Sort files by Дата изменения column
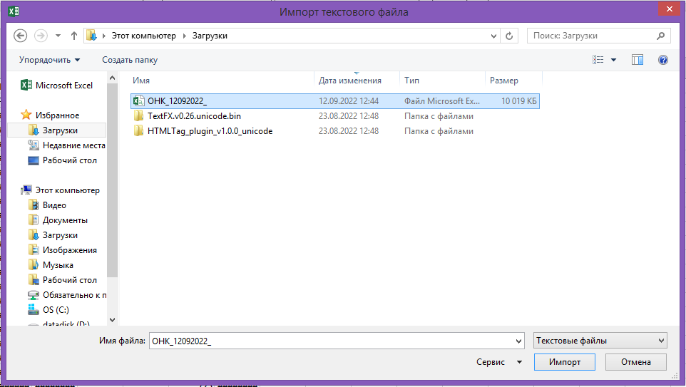686x387 pixels. (350, 81)
